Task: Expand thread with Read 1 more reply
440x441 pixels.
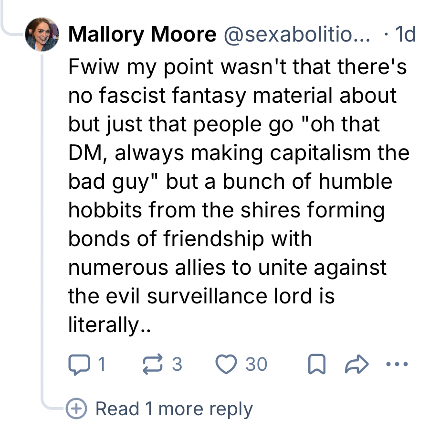Action: [174, 409]
